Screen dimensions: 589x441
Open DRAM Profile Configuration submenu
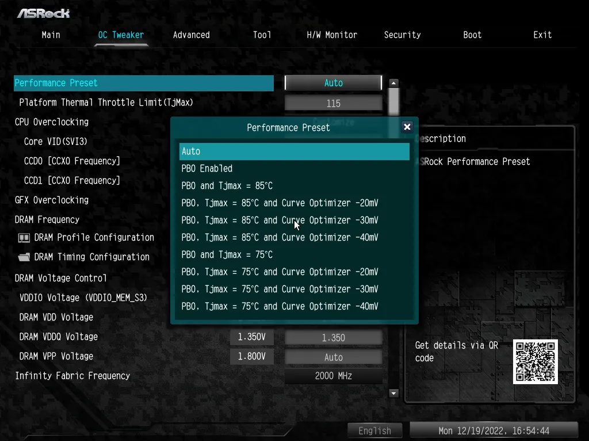94,238
